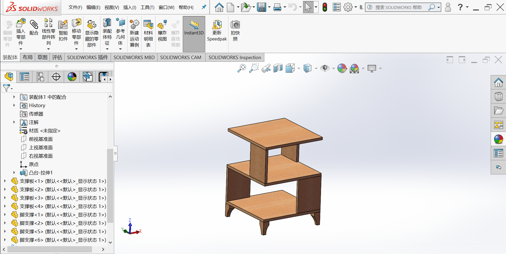Open the DimXpertManager crosshair tab
Screen dimensions: 506x254
pos(56,77)
